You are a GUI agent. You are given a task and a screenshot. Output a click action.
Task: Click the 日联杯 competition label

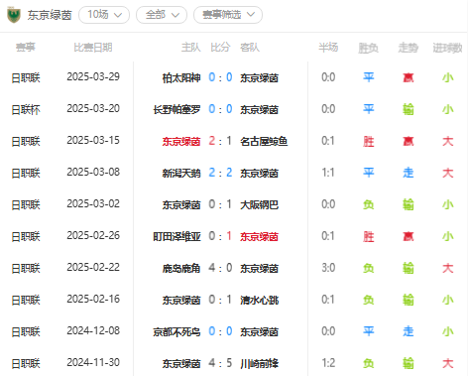pyautogui.click(x=26, y=109)
